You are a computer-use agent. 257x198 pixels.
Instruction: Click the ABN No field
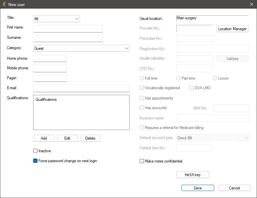click(231, 108)
